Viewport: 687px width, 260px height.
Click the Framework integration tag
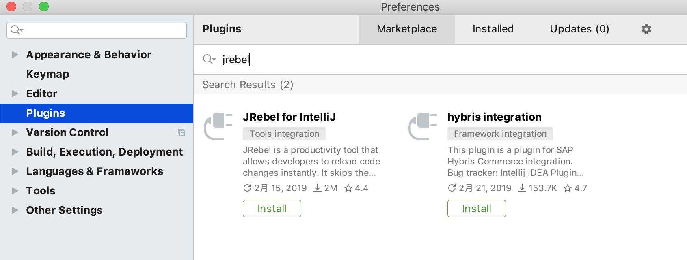[x=500, y=134]
